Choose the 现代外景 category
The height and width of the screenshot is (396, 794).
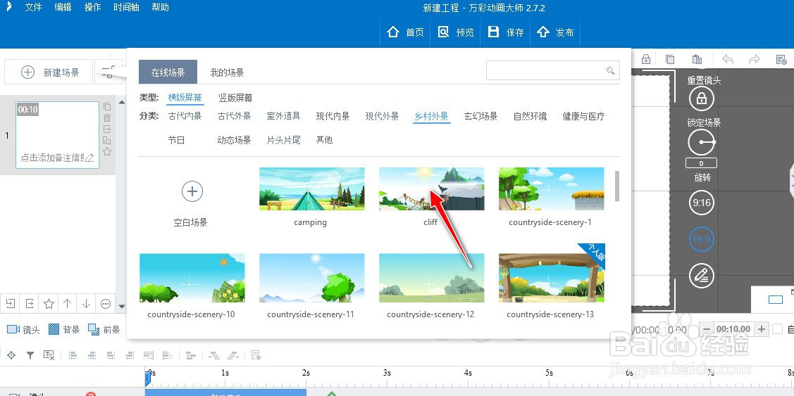point(383,116)
